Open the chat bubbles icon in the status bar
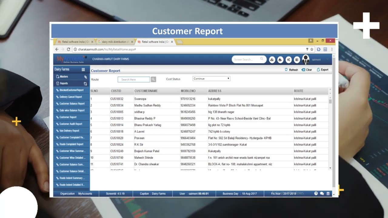 [x=322, y=193]
